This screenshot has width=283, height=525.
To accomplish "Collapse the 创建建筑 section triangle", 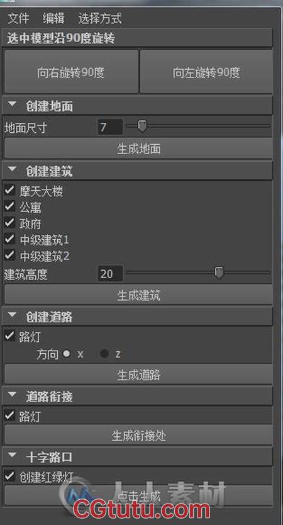I will [x=13, y=170].
